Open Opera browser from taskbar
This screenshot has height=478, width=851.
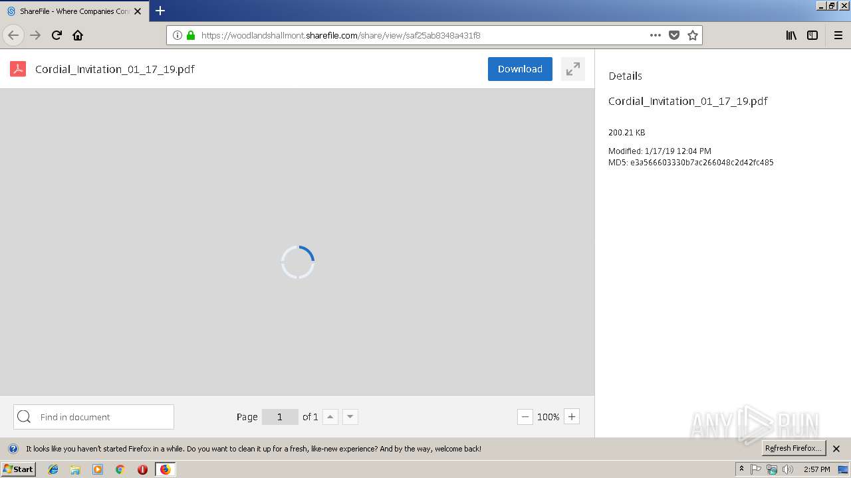(142, 469)
